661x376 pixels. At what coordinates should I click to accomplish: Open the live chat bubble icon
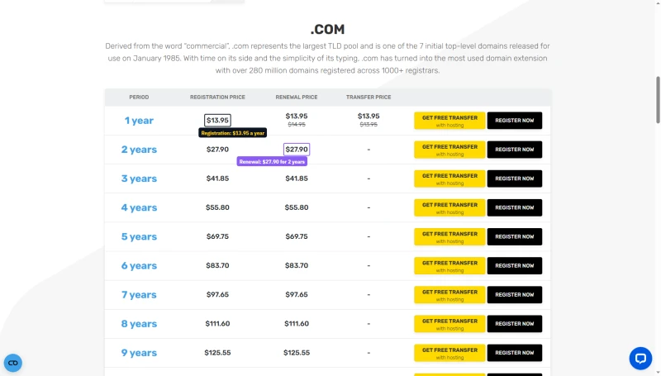(x=640, y=359)
